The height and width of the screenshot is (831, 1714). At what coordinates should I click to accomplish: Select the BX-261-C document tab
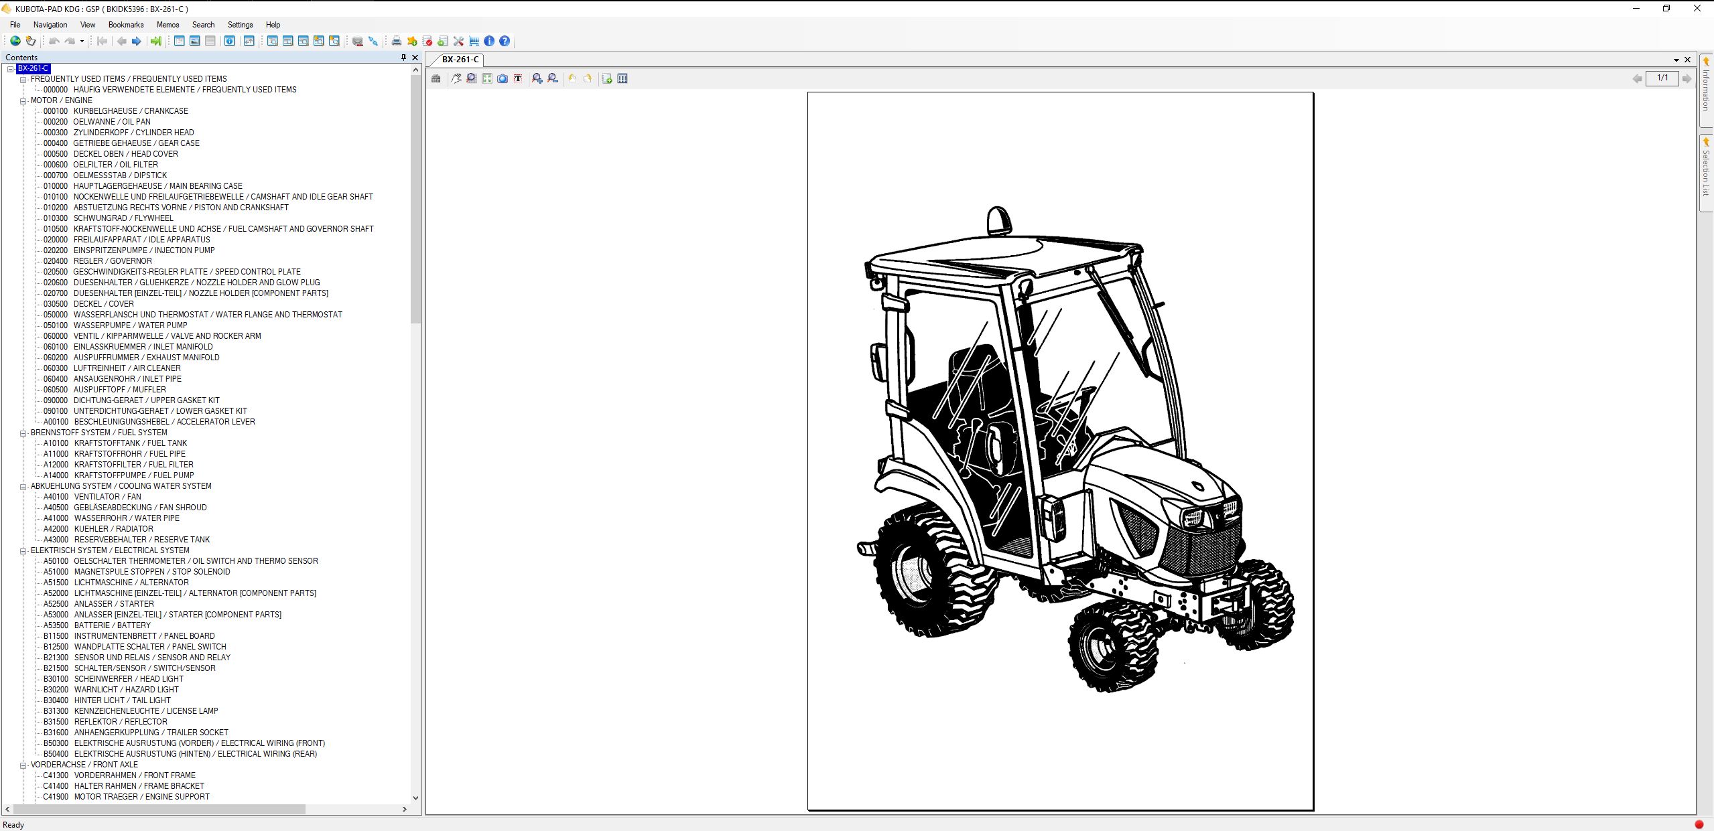click(x=460, y=60)
